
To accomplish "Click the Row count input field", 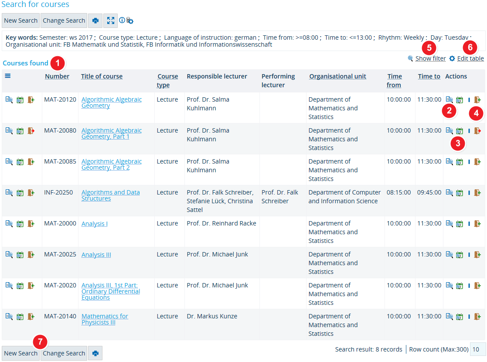I will 478,350.
